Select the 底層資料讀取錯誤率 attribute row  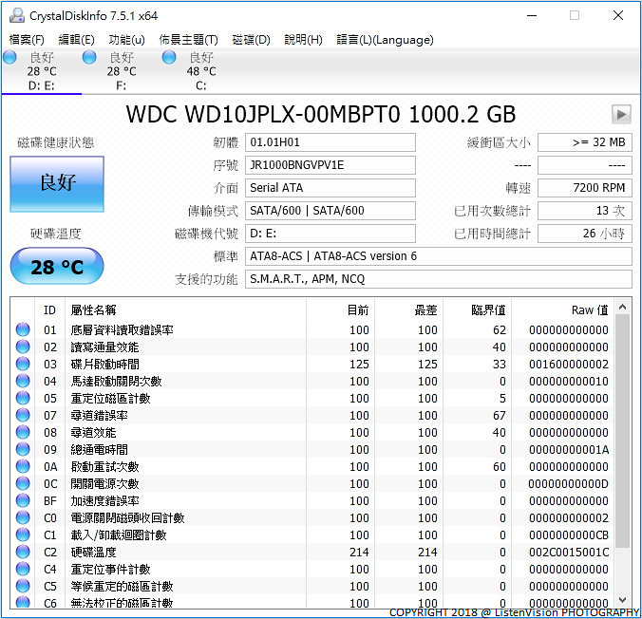(312, 330)
